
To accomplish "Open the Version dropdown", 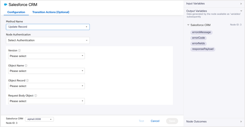I will tap(46, 56).
